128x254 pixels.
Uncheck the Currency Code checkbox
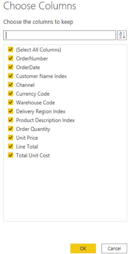pyautogui.click(x=11, y=94)
